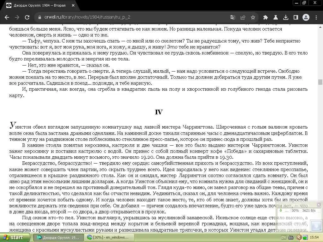
Task: Minimize the Chrome window
Action: tap(297, 3)
